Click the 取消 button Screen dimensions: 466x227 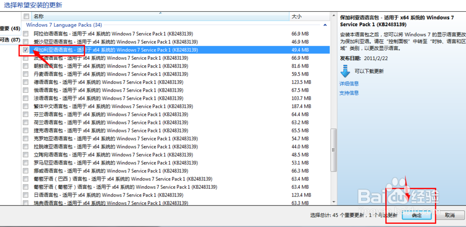point(450,215)
